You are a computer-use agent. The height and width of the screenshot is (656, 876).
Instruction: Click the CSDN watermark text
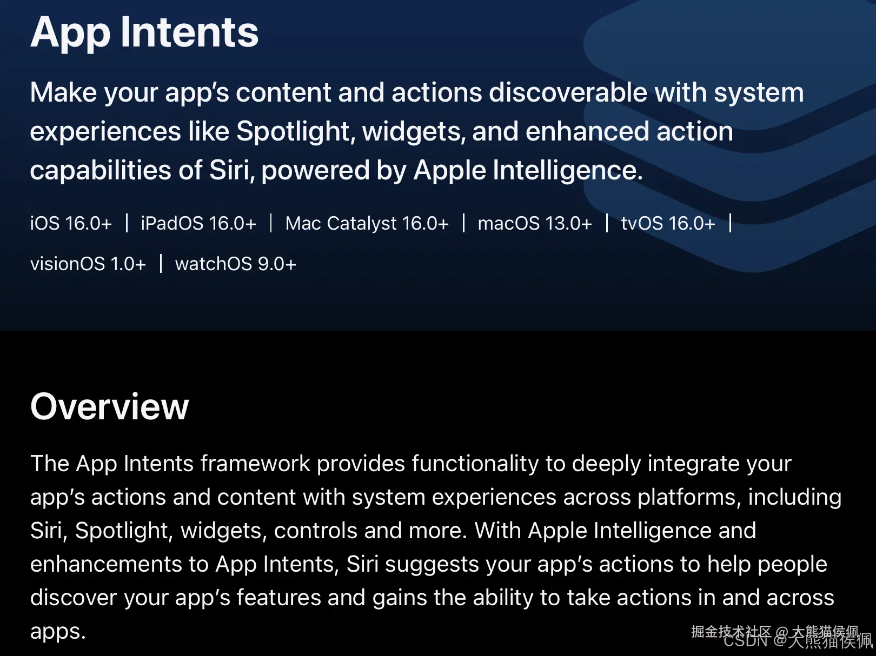(x=745, y=641)
